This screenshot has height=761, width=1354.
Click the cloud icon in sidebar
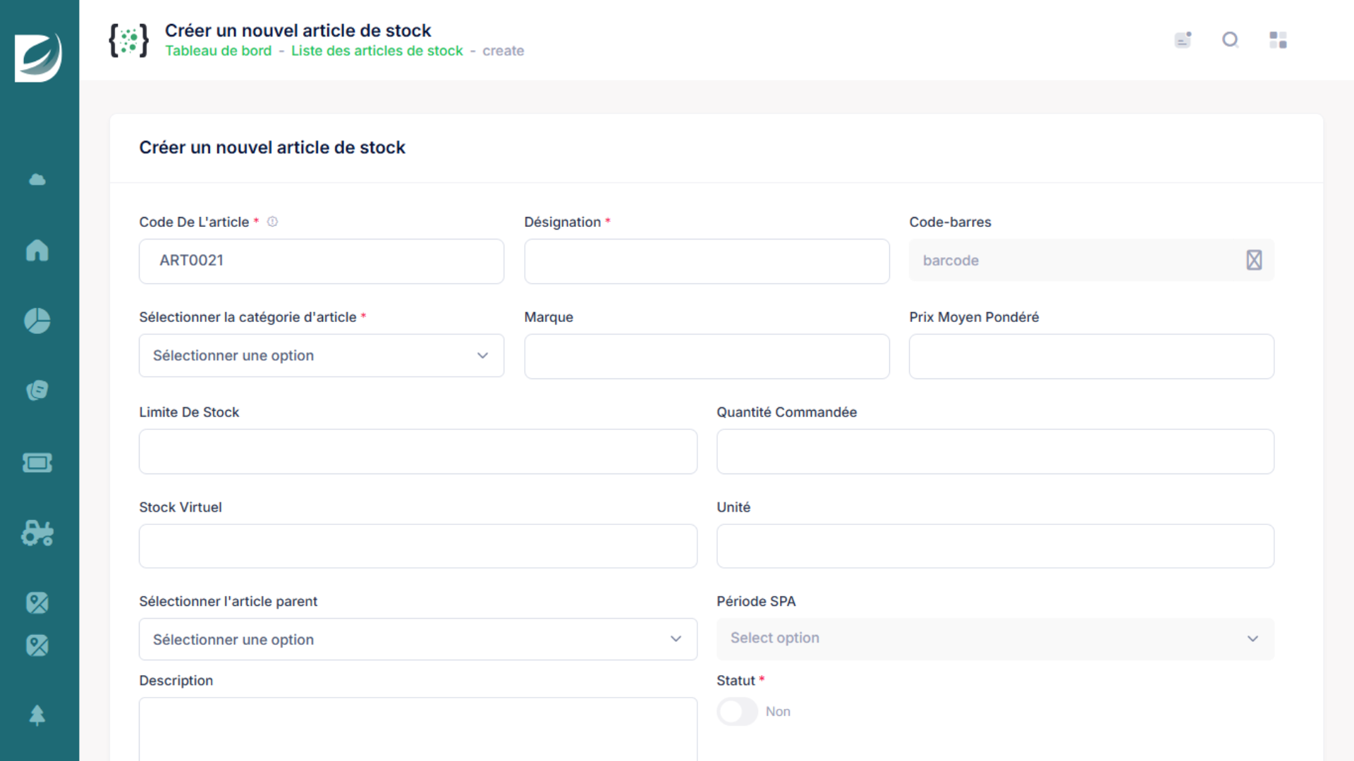click(x=37, y=180)
